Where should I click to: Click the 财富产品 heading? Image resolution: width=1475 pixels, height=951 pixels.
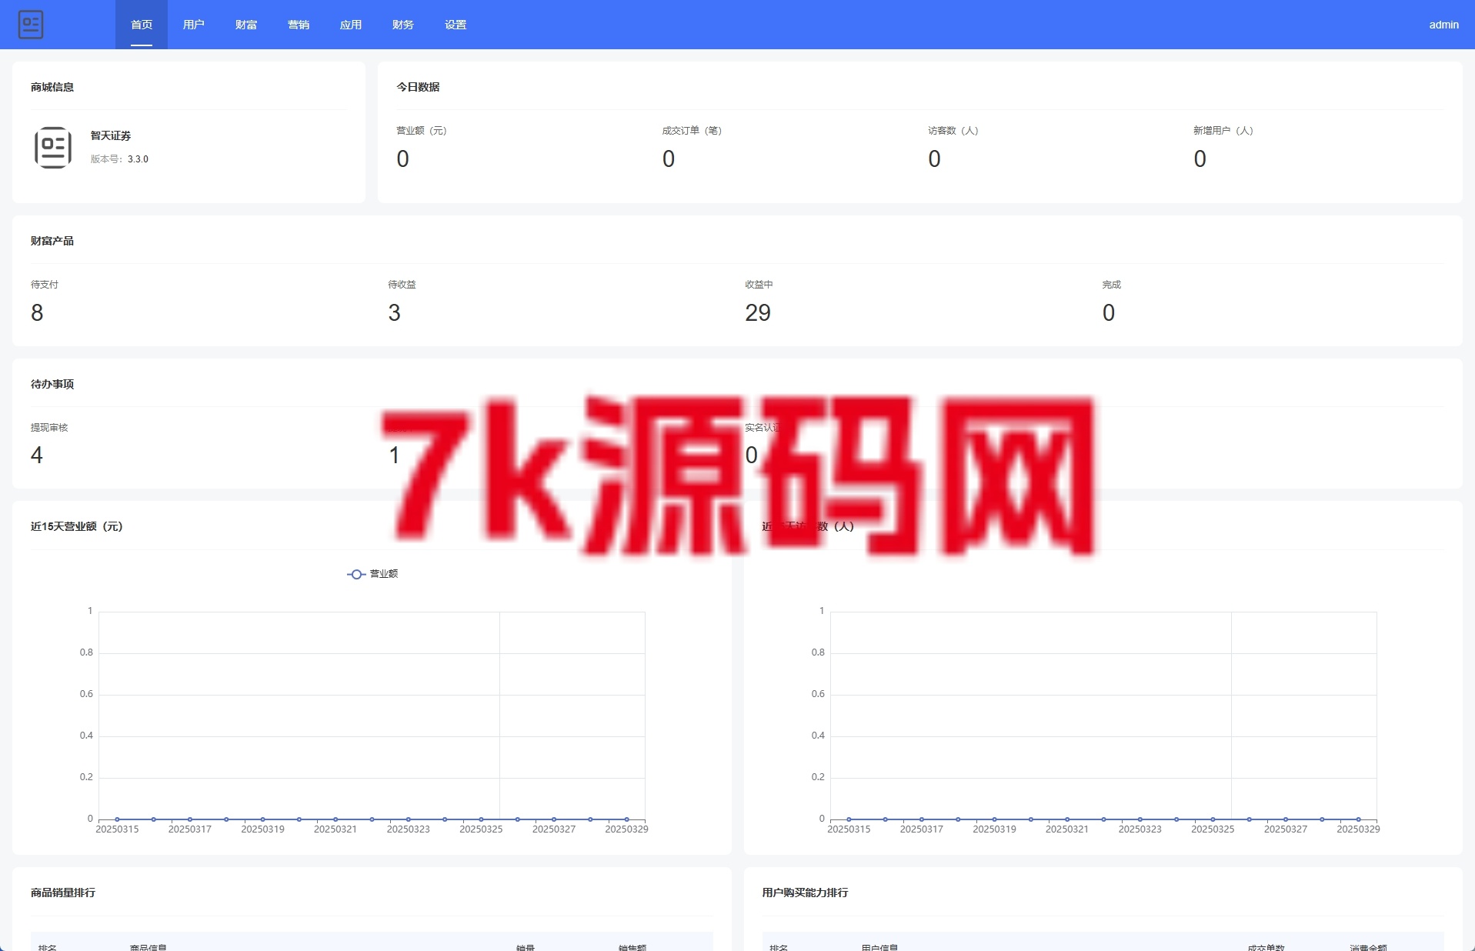(x=52, y=241)
